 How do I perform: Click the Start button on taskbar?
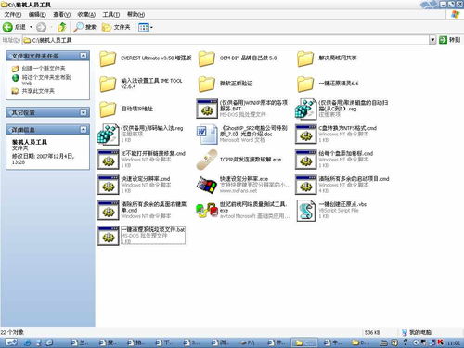coord(11,342)
